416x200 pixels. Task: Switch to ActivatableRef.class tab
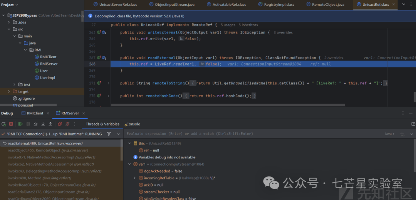click(226, 5)
